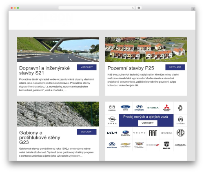The width and height of the screenshot is (204, 173).
Task: Click the round icon beside the address bar
Action: (x=139, y=8)
